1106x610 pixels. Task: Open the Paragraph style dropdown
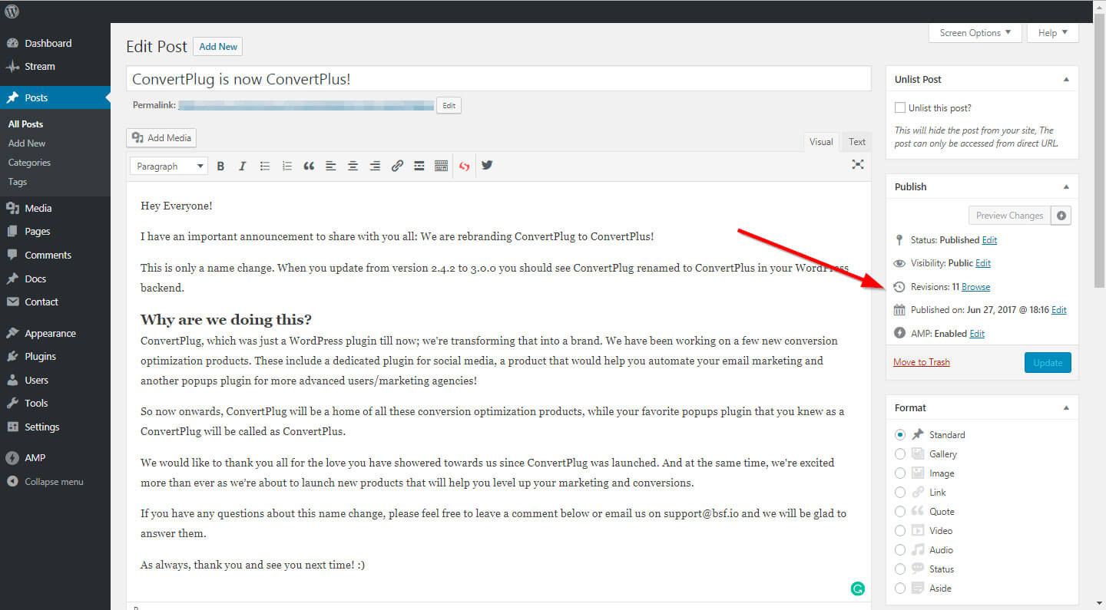(x=168, y=165)
